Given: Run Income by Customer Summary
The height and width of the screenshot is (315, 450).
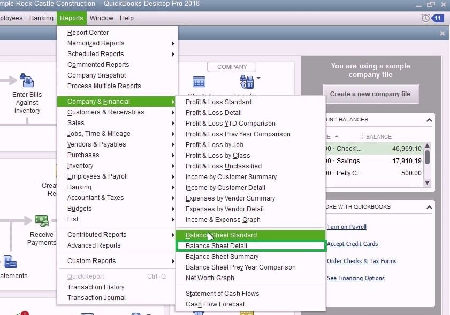Looking at the screenshot, I should point(250,177).
